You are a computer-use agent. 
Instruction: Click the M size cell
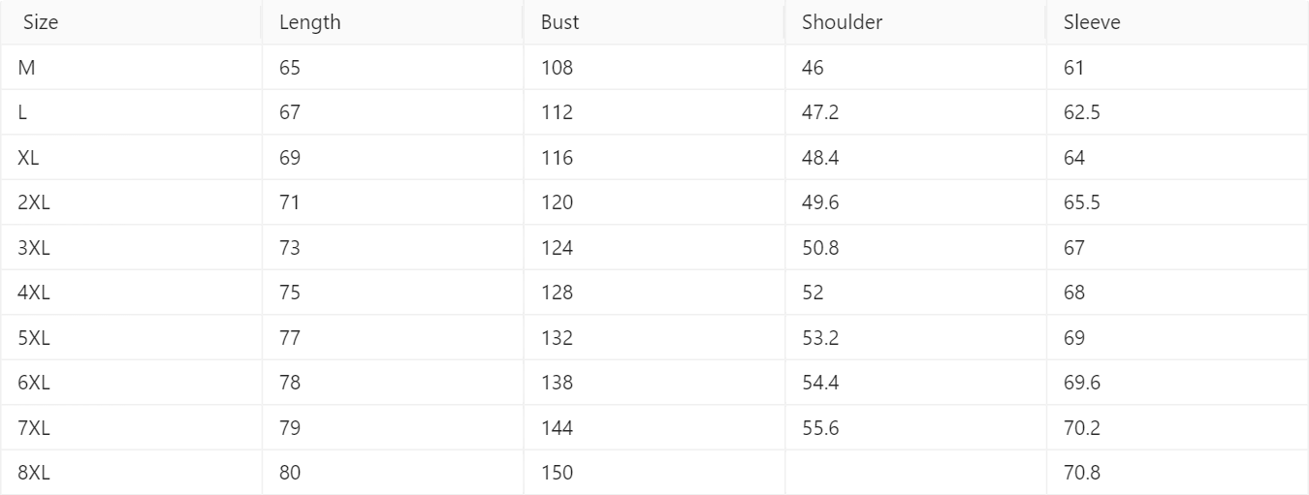tap(131, 68)
